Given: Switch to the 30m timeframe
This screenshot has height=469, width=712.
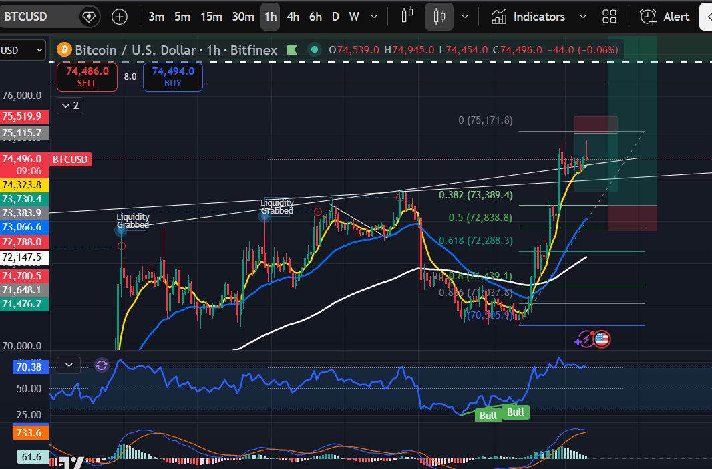Looking at the screenshot, I should tap(243, 17).
